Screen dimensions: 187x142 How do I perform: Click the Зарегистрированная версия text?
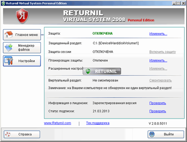click(x=115, y=103)
